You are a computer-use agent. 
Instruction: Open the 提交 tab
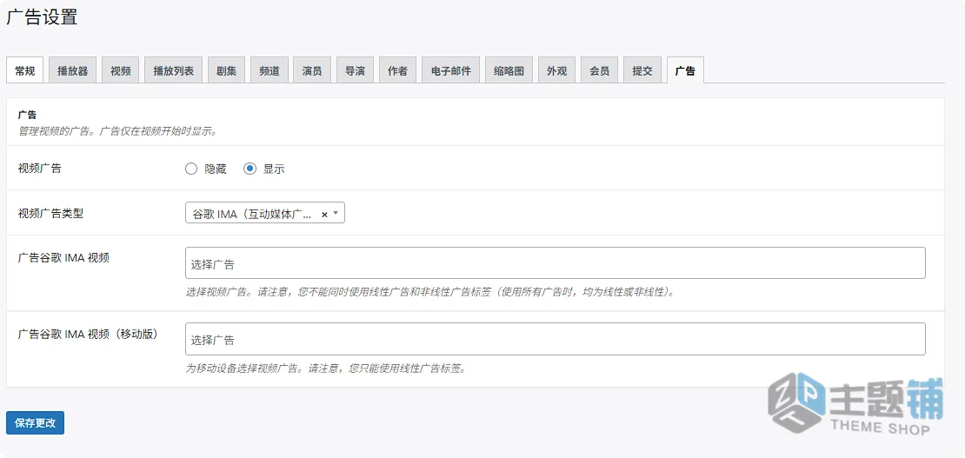(x=642, y=70)
